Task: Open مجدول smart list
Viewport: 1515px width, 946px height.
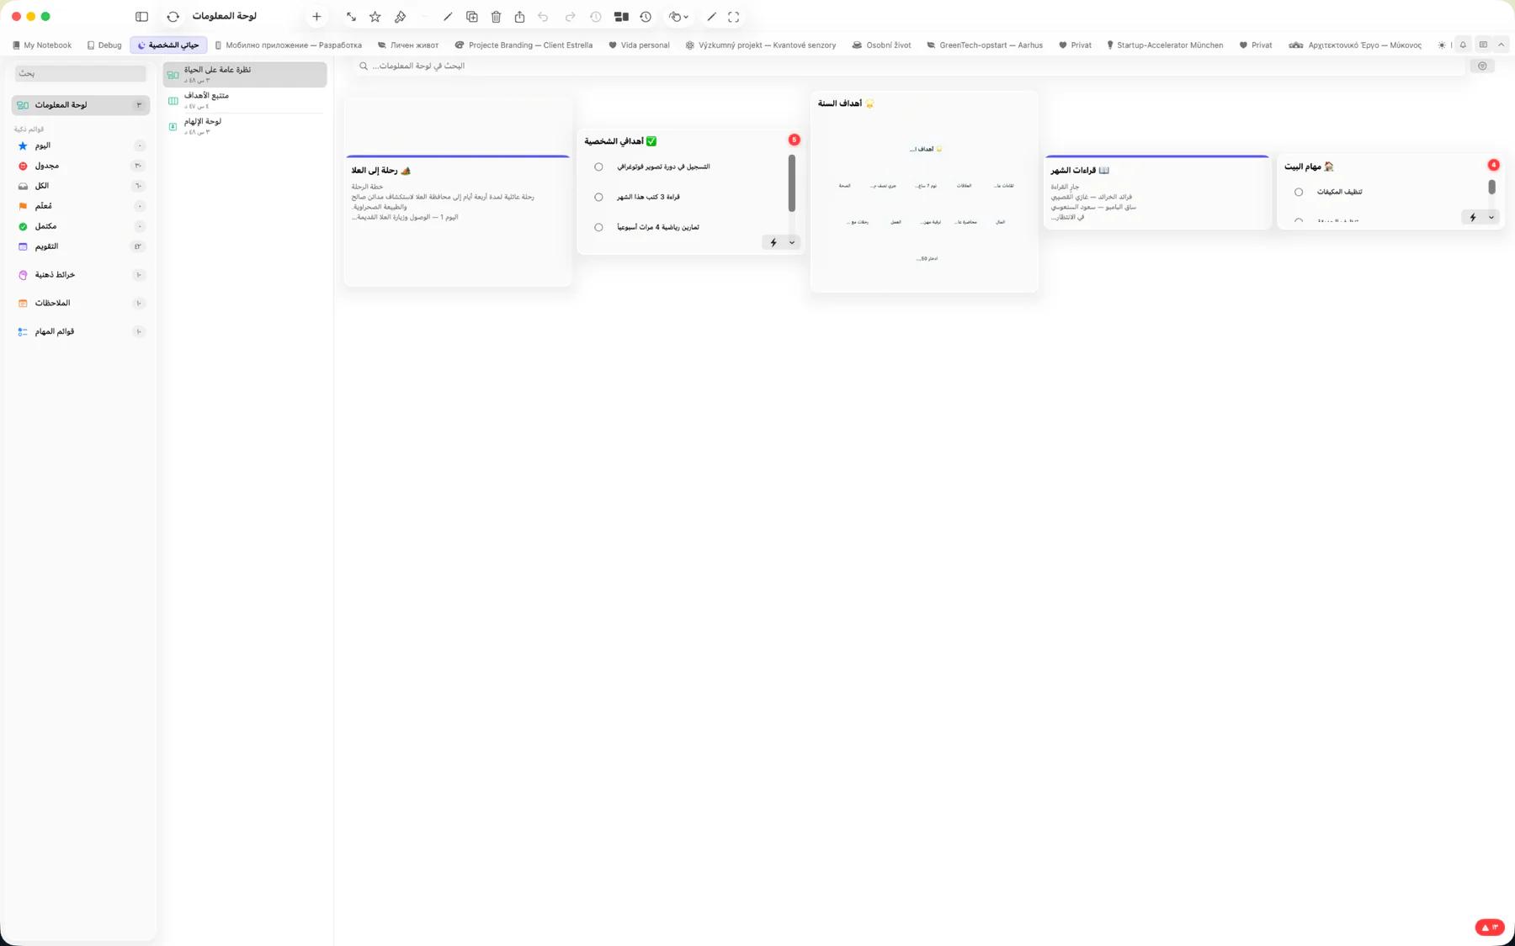Action: [x=81, y=166]
